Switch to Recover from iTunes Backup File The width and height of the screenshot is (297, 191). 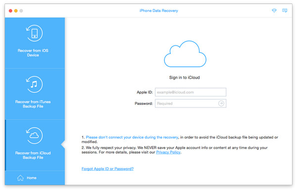(x=35, y=94)
